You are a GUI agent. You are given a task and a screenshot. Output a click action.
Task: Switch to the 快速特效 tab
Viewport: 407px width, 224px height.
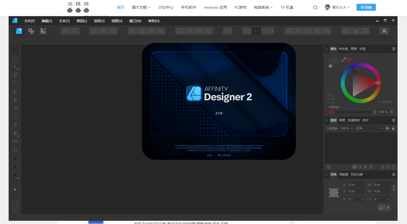click(x=353, y=120)
